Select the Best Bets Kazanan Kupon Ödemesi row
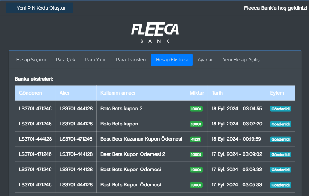 tap(141, 139)
